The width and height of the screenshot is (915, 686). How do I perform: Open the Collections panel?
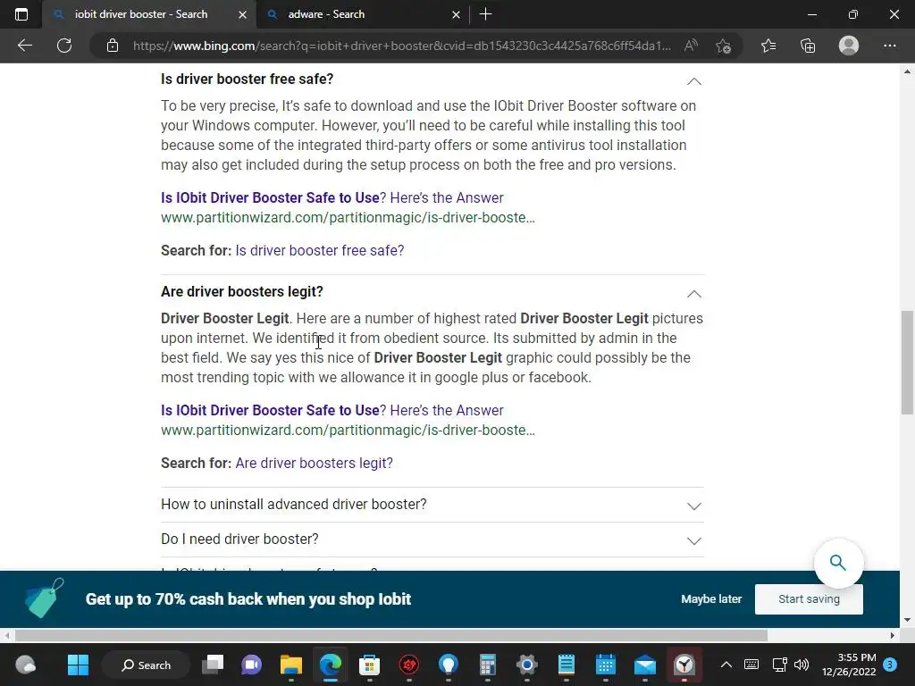808,46
